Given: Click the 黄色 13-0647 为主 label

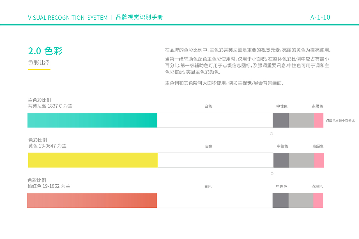Looking at the screenshot, I should coord(47,146).
